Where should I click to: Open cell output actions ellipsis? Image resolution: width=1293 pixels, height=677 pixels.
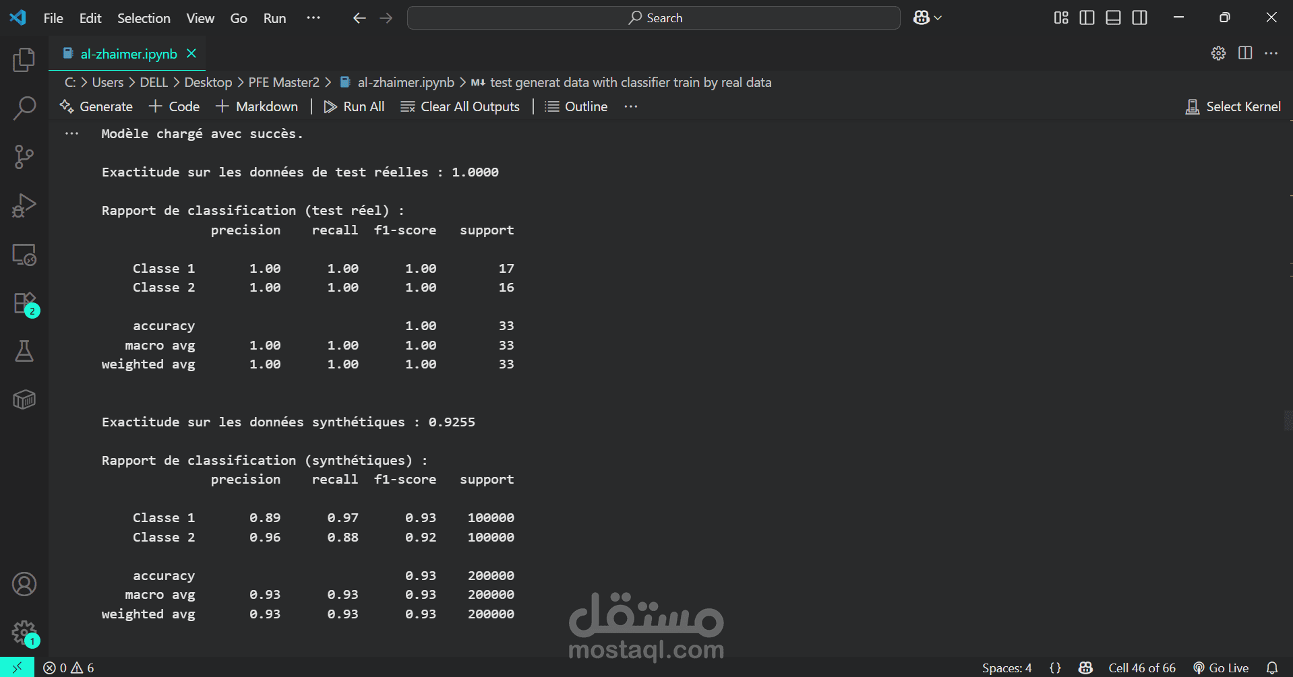tap(72, 133)
